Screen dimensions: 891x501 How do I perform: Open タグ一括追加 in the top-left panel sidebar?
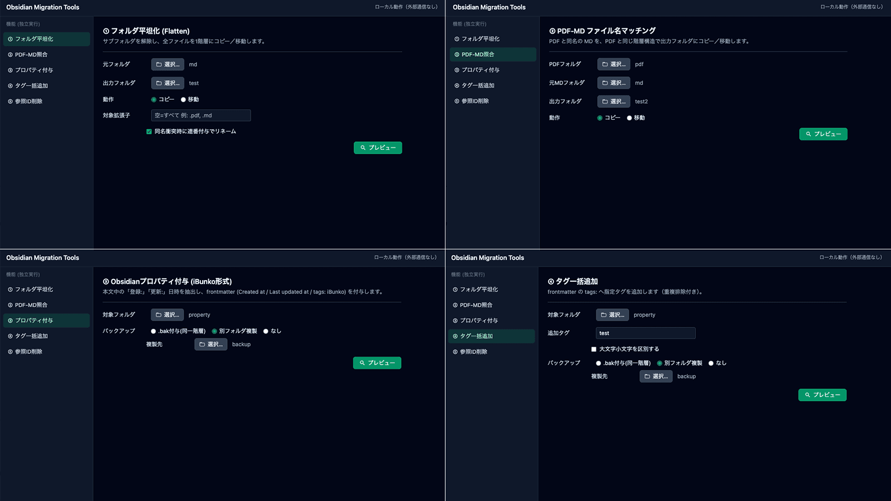pyautogui.click(x=47, y=86)
